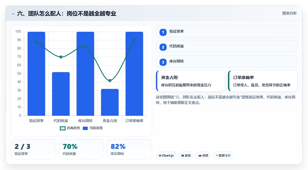This screenshot has width=308, height=170.
Task: Click the green 改善趋势 legend swatch
Action: coord(62,128)
